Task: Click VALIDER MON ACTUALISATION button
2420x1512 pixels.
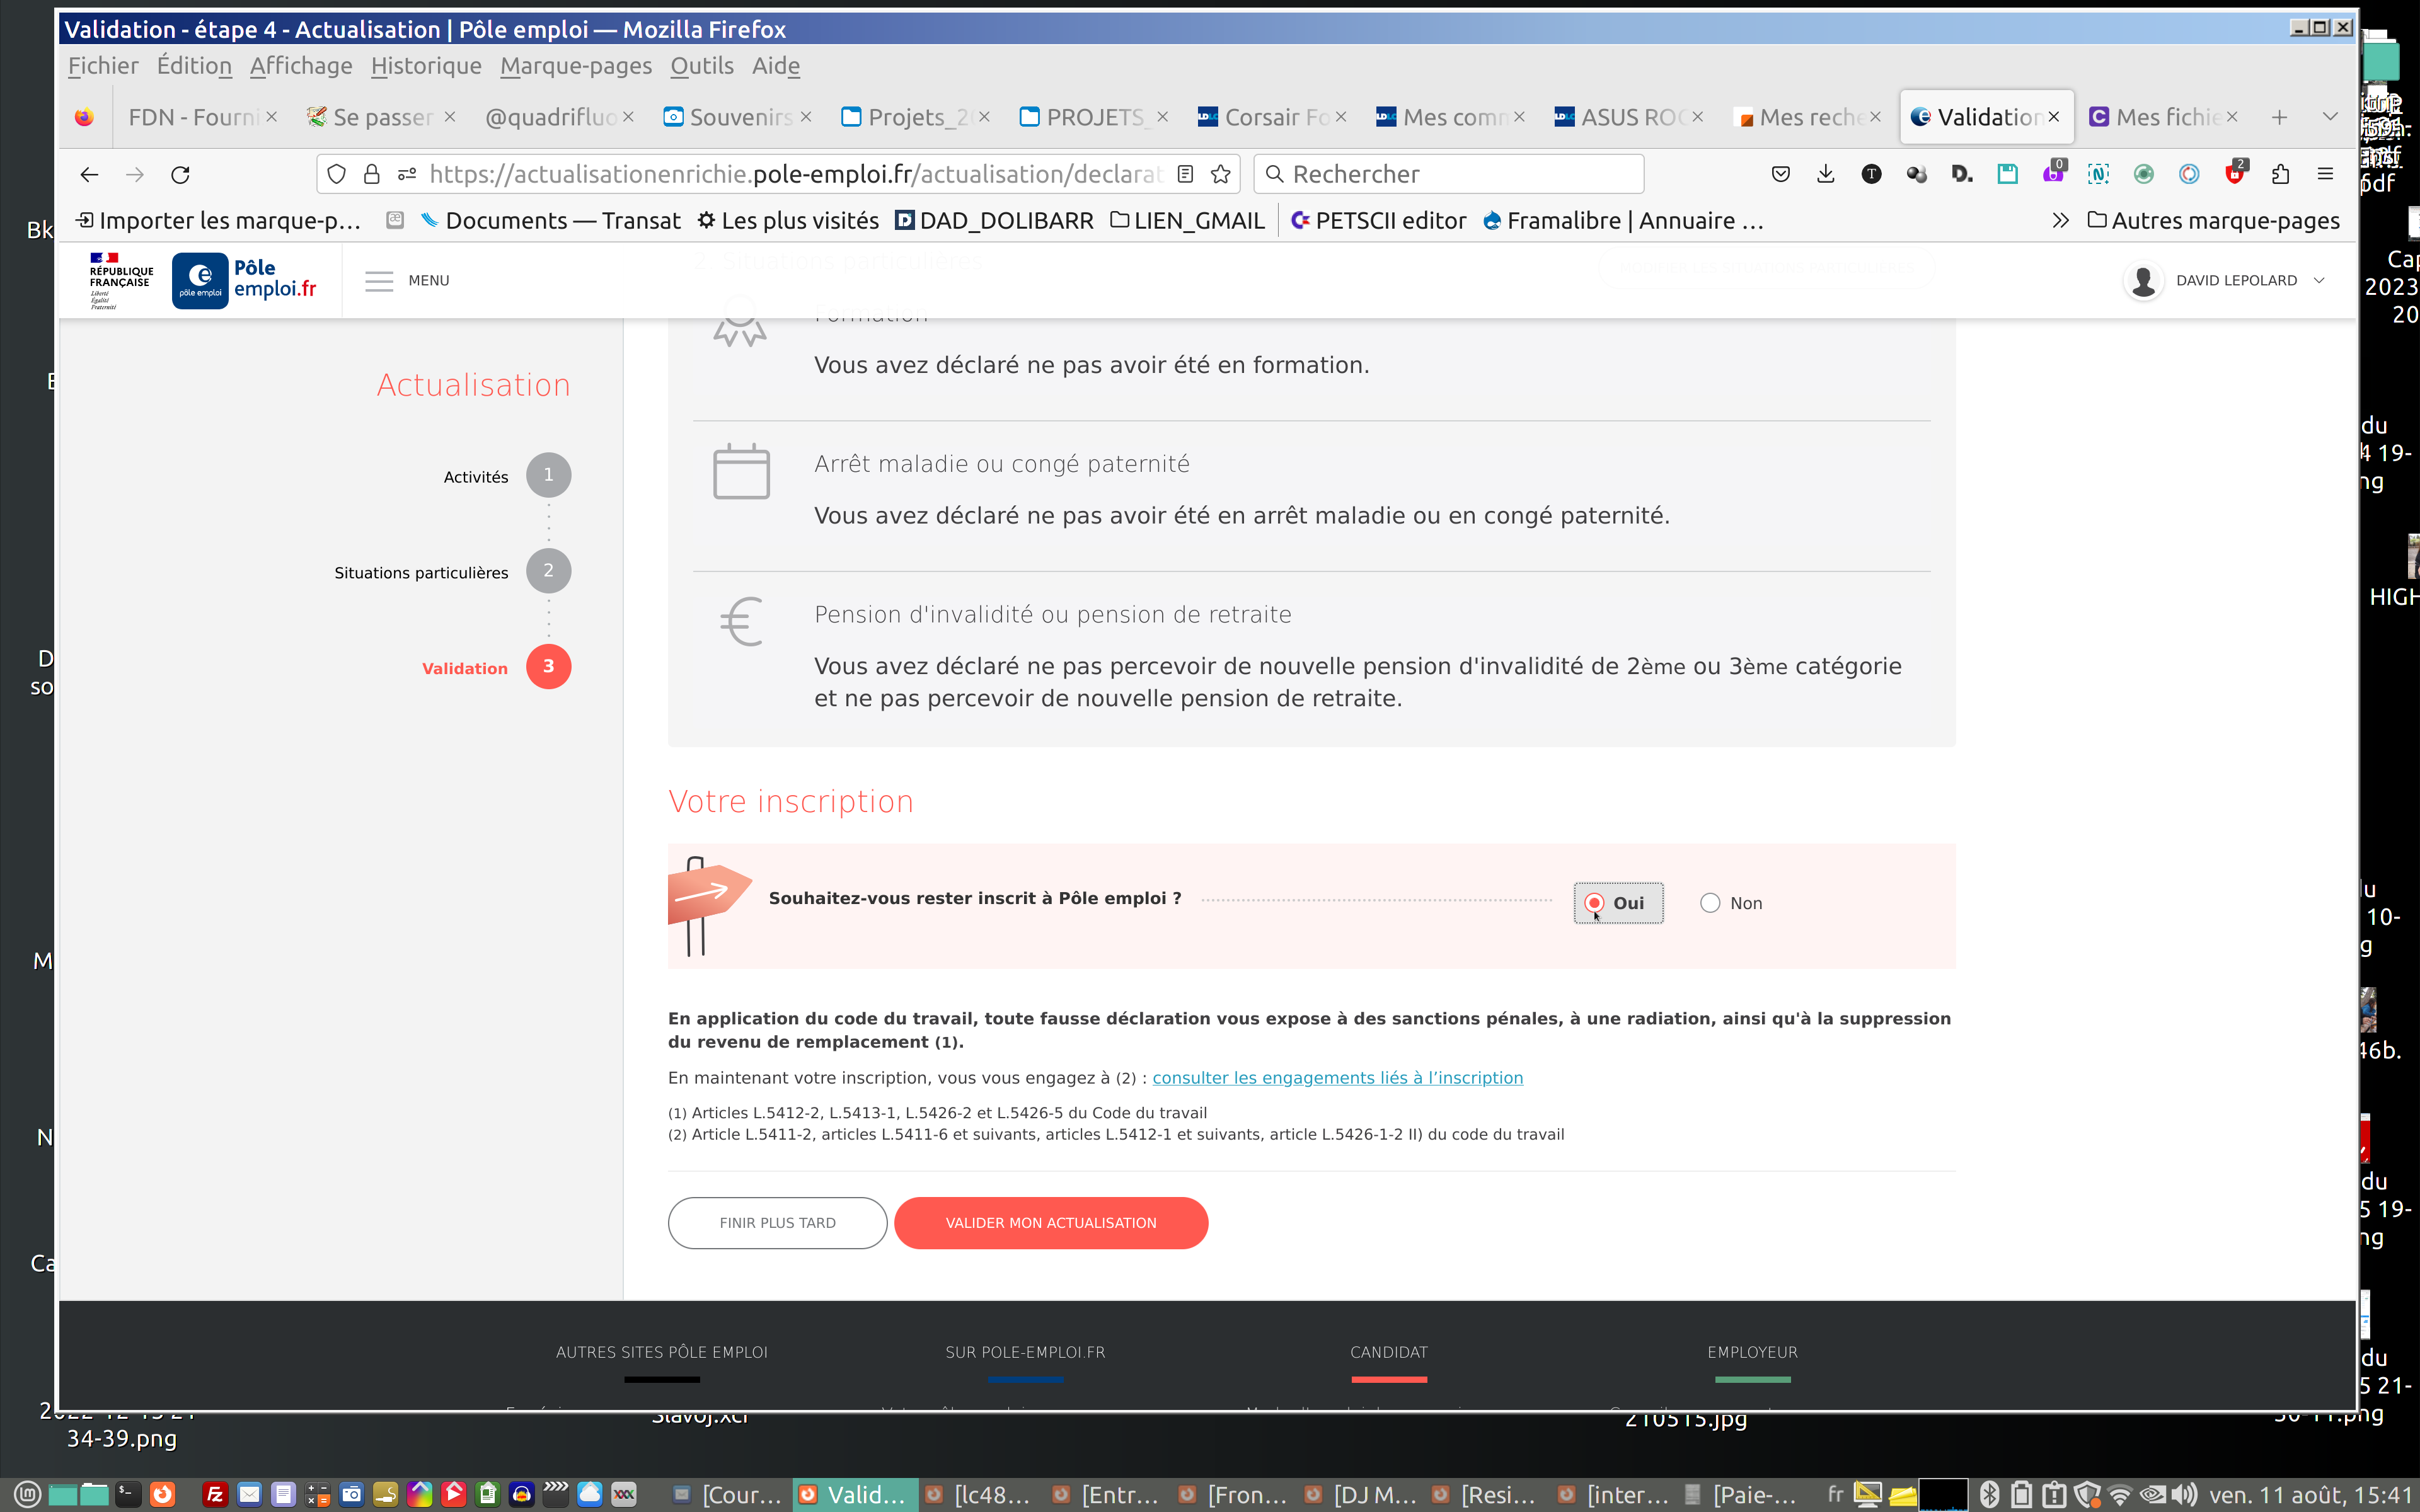Action: coord(1050,1223)
